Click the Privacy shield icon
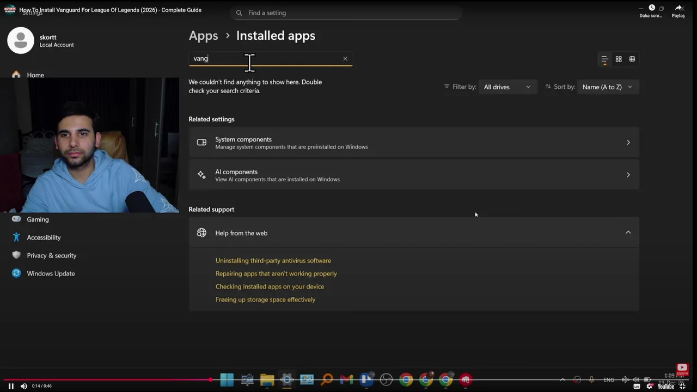Viewport: 697px width, 392px height. point(16,255)
